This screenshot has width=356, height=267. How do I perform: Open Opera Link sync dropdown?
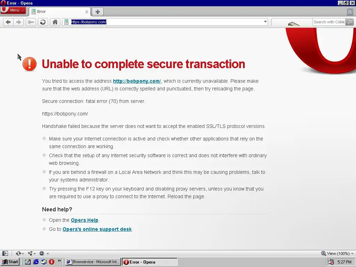pos(20,253)
